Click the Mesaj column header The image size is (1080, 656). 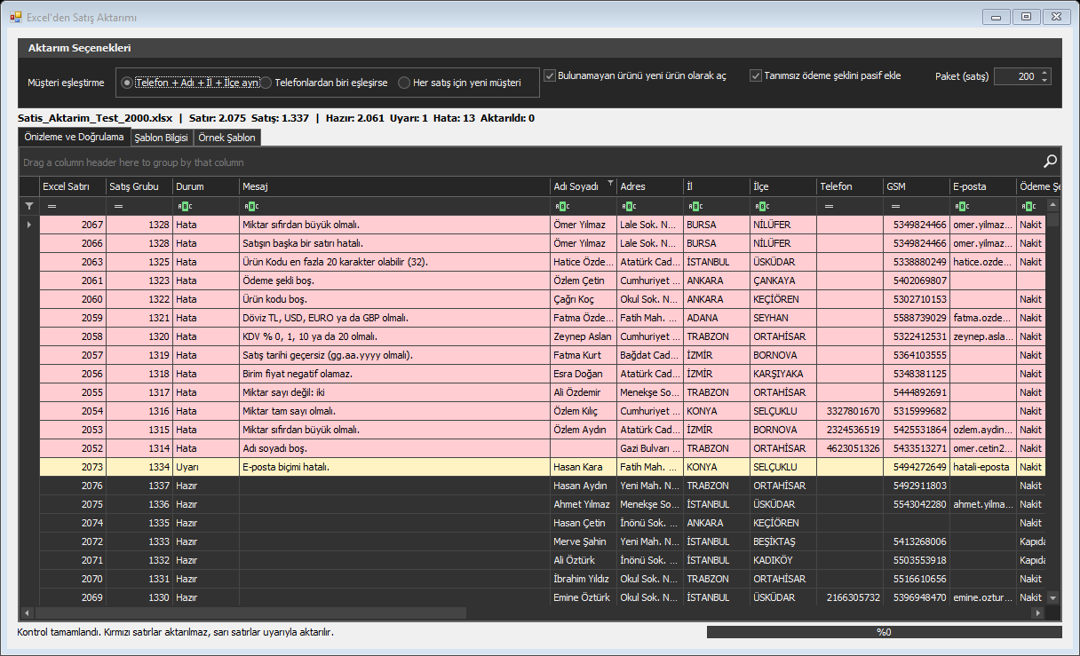click(x=395, y=186)
